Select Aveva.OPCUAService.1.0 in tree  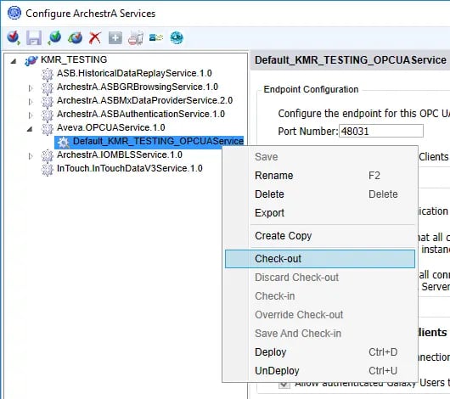(110, 127)
